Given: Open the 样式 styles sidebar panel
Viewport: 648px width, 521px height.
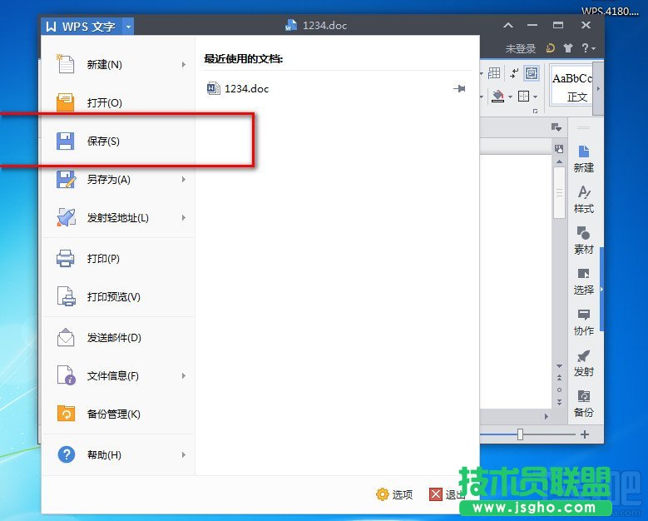Looking at the screenshot, I should [x=583, y=200].
